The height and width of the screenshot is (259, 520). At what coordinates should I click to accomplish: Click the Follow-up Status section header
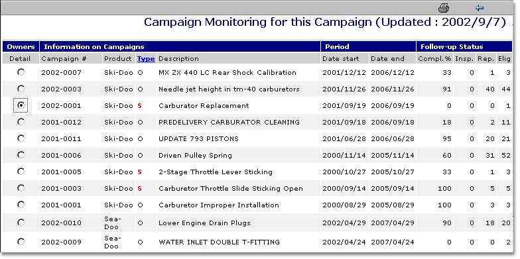point(464,46)
